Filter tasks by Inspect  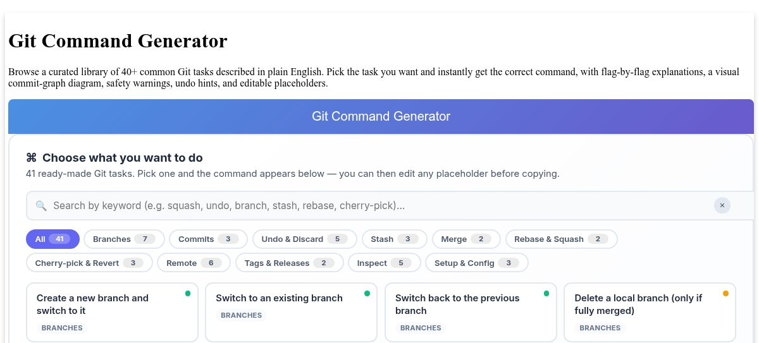pos(385,263)
